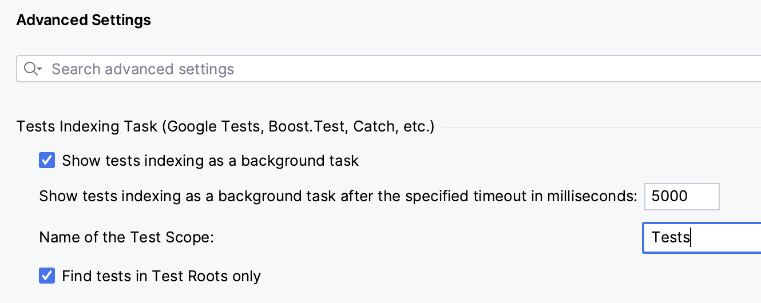The height and width of the screenshot is (303, 761).
Task: Disable Find tests in Test Roots only
Action: tap(47, 276)
